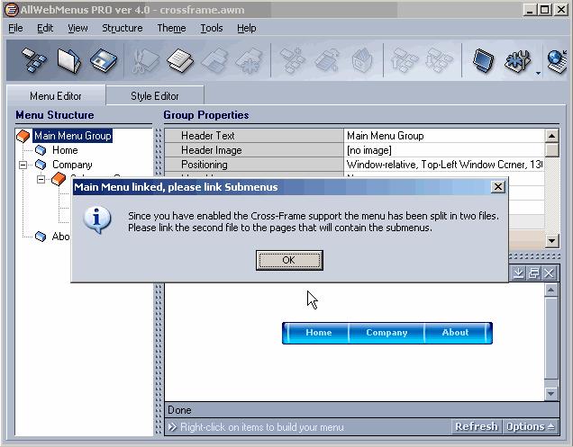The width and height of the screenshot is (573, 447).
Task: Click the greyed Add Submenu Group icon
Action: (x=327, y=60)
